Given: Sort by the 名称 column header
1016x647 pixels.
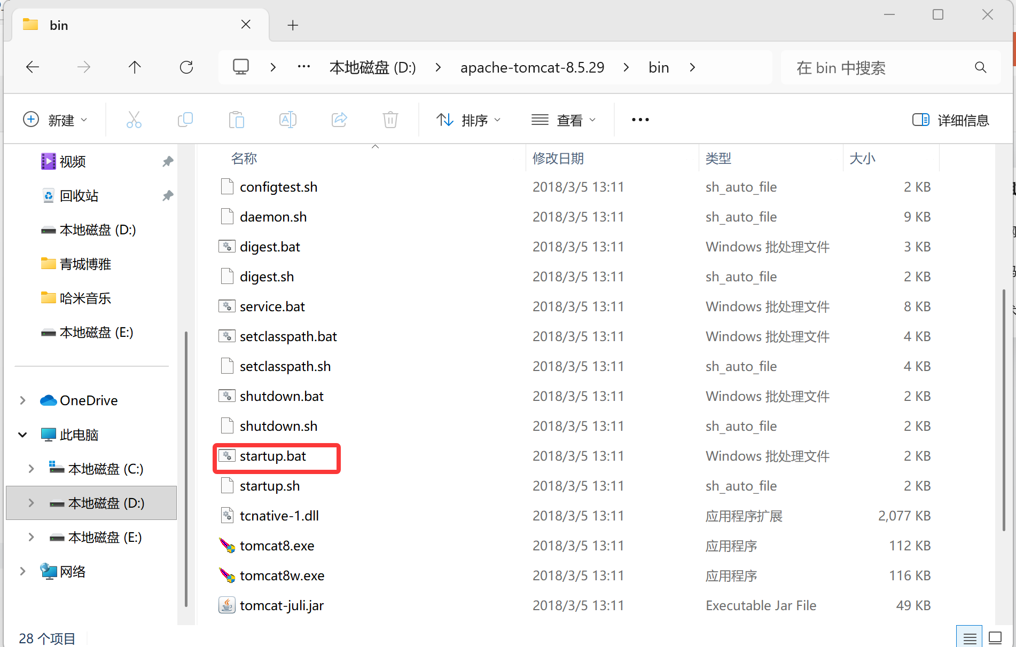Looking at the screenshot, I should pyautogui.click(x=244, y=159).
